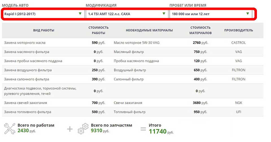Click the equals sign before Итого

click(143, 129)
